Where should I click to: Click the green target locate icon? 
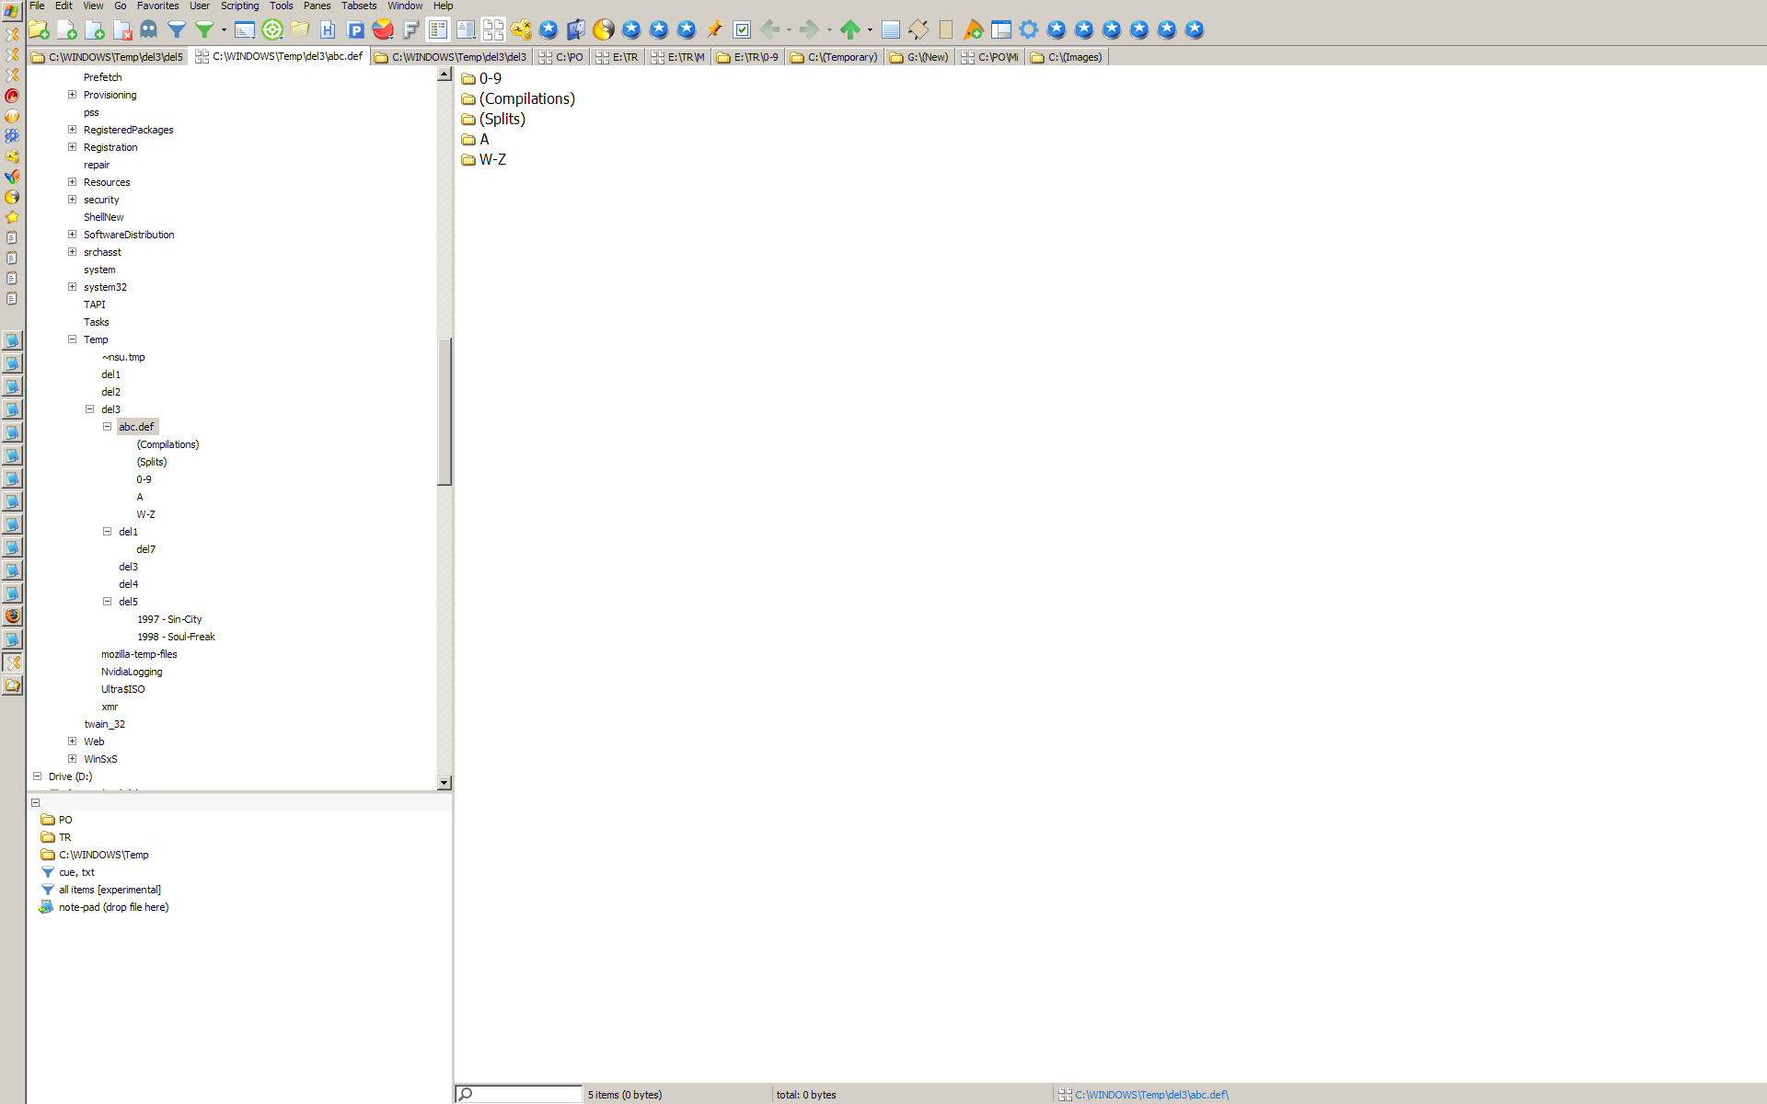272,30
